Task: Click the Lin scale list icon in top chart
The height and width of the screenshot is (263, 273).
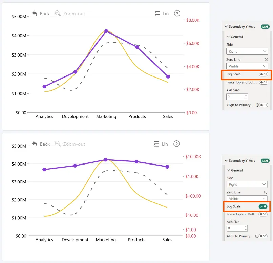Action: point(157,14)
